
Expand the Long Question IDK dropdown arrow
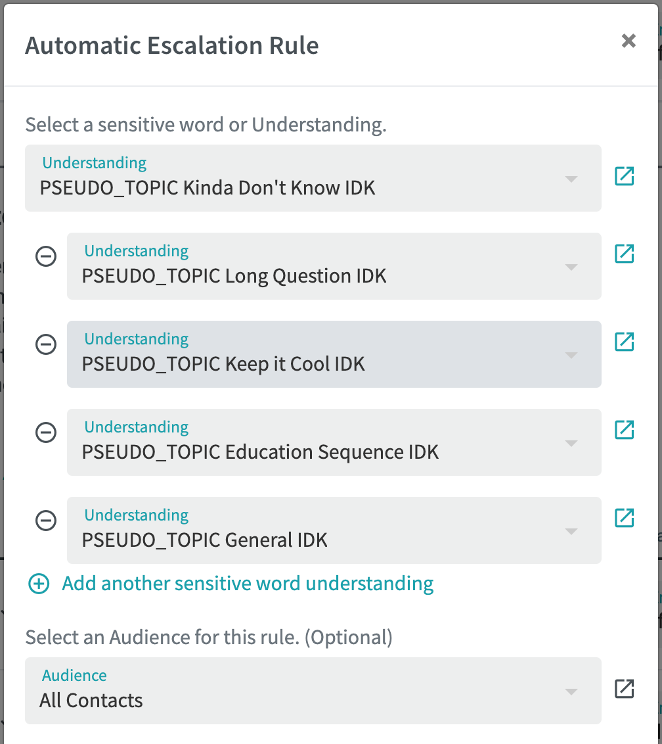click(x=571, y=267)
